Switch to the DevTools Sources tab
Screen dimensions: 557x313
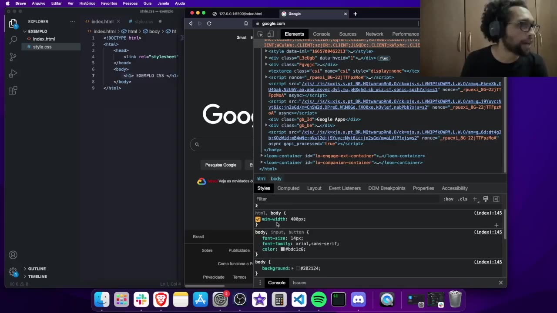coord(348,34)
